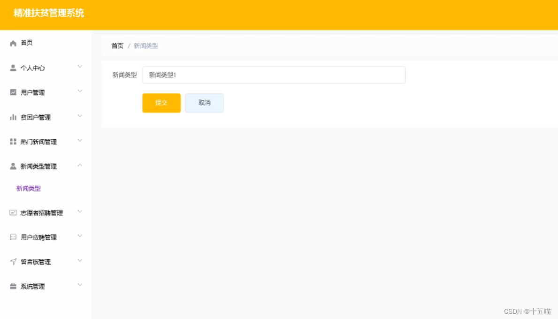Image resolution: width=558 pixels, height=319 pixels.
Task: Click the paper plane icon beside 留言板管理
Action: (13, 262)
